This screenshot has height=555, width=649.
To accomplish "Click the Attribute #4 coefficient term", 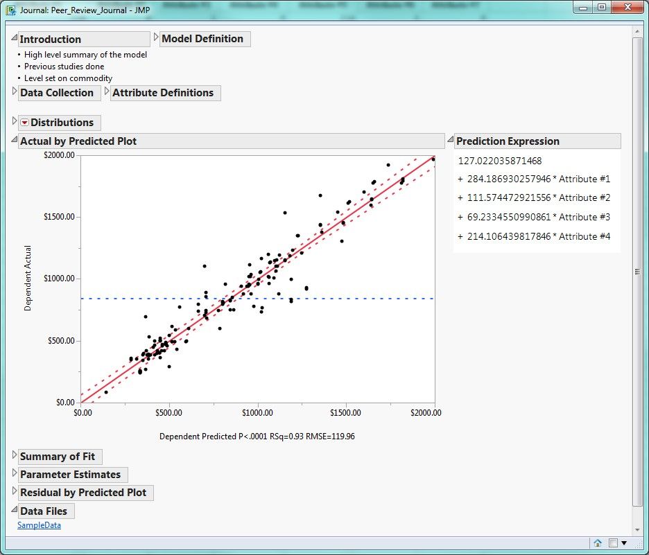I will pos(534,236).
